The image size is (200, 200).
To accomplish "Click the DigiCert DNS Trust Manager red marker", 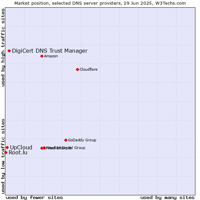I will coord(9,51).
